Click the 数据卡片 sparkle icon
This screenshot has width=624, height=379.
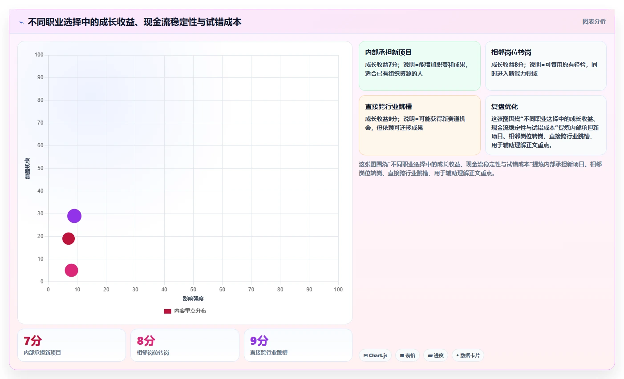pyautogui.click(x=458, y=355)
